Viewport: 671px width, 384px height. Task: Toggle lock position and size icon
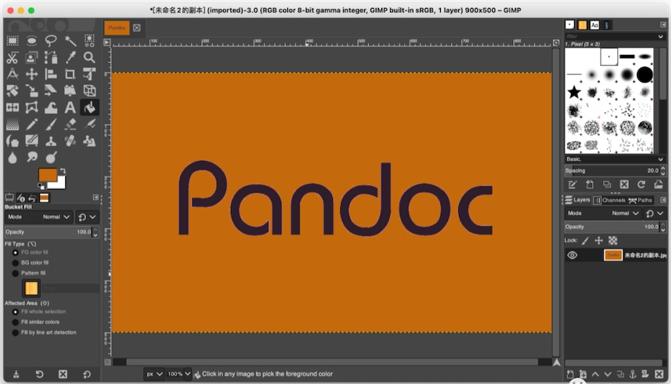[x=599, y=241]
